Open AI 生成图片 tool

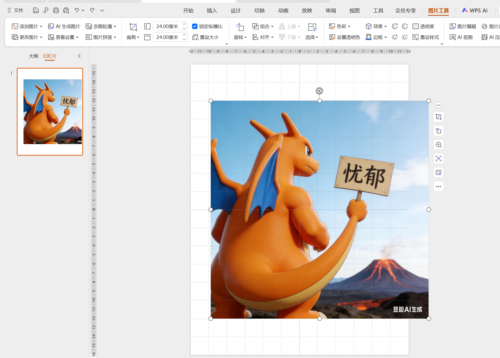[x=64, y=26]
